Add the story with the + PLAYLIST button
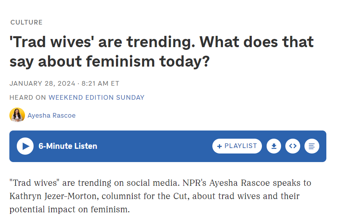Screen dimensions: 340x224 pyautogui.click(x=237, y=146)
